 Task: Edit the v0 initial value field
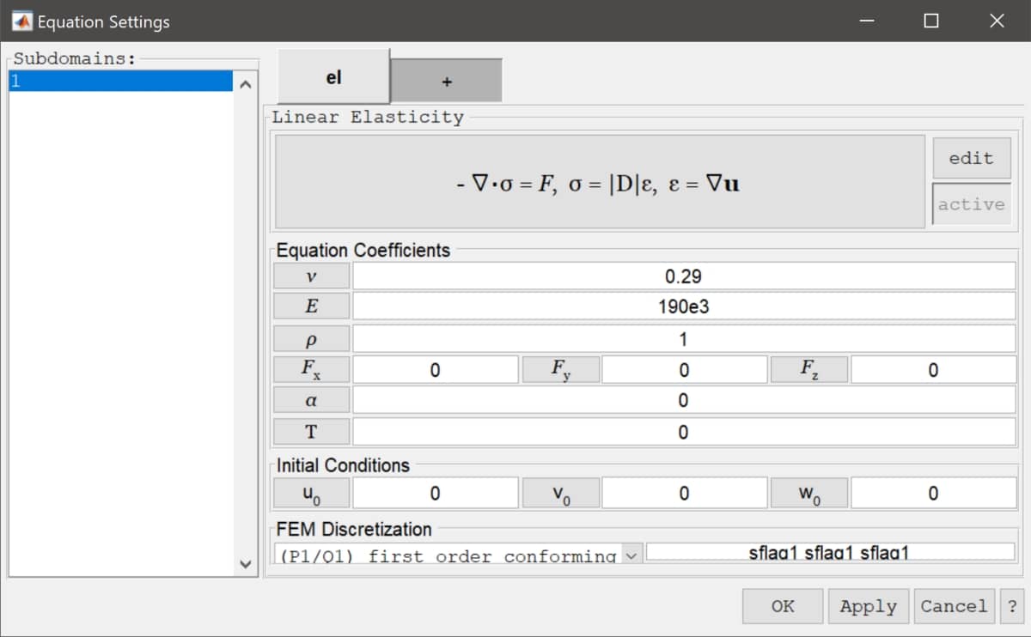click(x=684, y=493)
